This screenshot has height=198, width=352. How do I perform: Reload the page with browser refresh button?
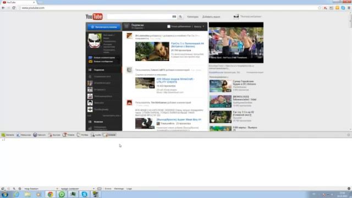[14, 8]
